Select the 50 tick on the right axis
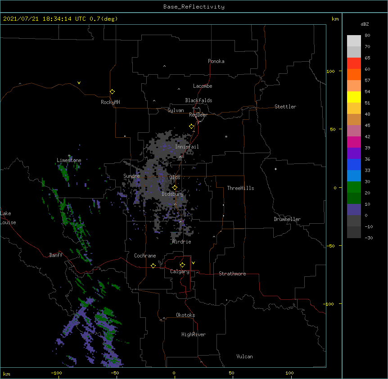 pyautogui.click(x=333, y=129)
